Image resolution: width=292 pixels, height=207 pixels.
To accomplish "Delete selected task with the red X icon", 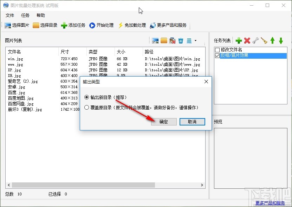I will 247,40.
